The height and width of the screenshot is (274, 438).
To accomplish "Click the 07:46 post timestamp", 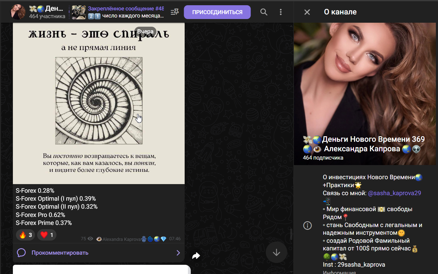I will (x=175, y=239).
